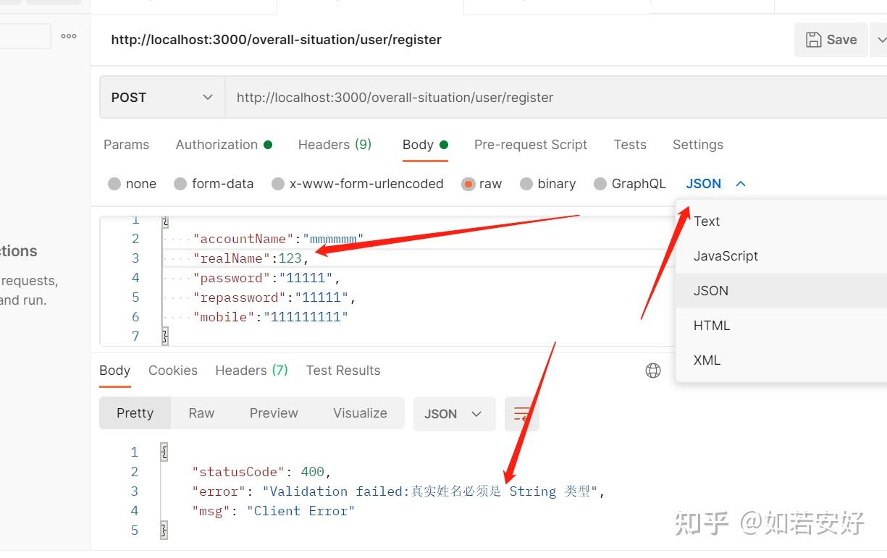
Task: Open the POST method dropdown
Action: (161, 96)
